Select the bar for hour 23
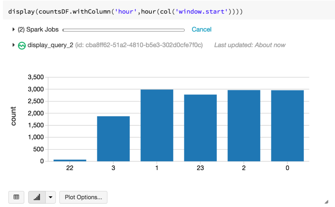 [200, 128]
